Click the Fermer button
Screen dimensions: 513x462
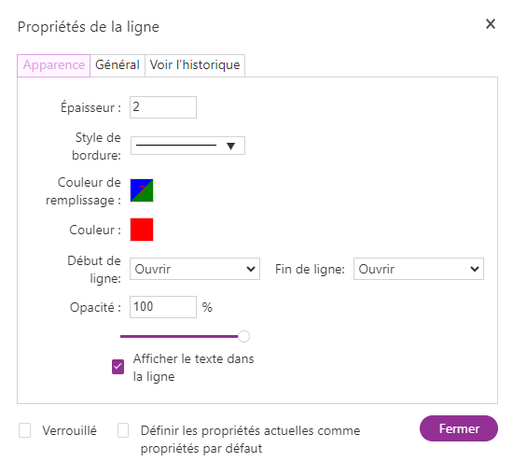pos(459,428)
